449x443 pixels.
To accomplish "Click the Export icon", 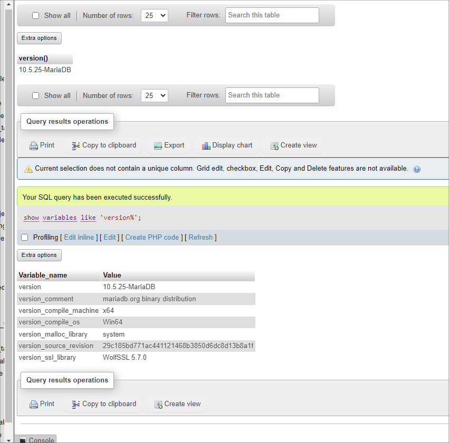I will click(x=158, y=146).
